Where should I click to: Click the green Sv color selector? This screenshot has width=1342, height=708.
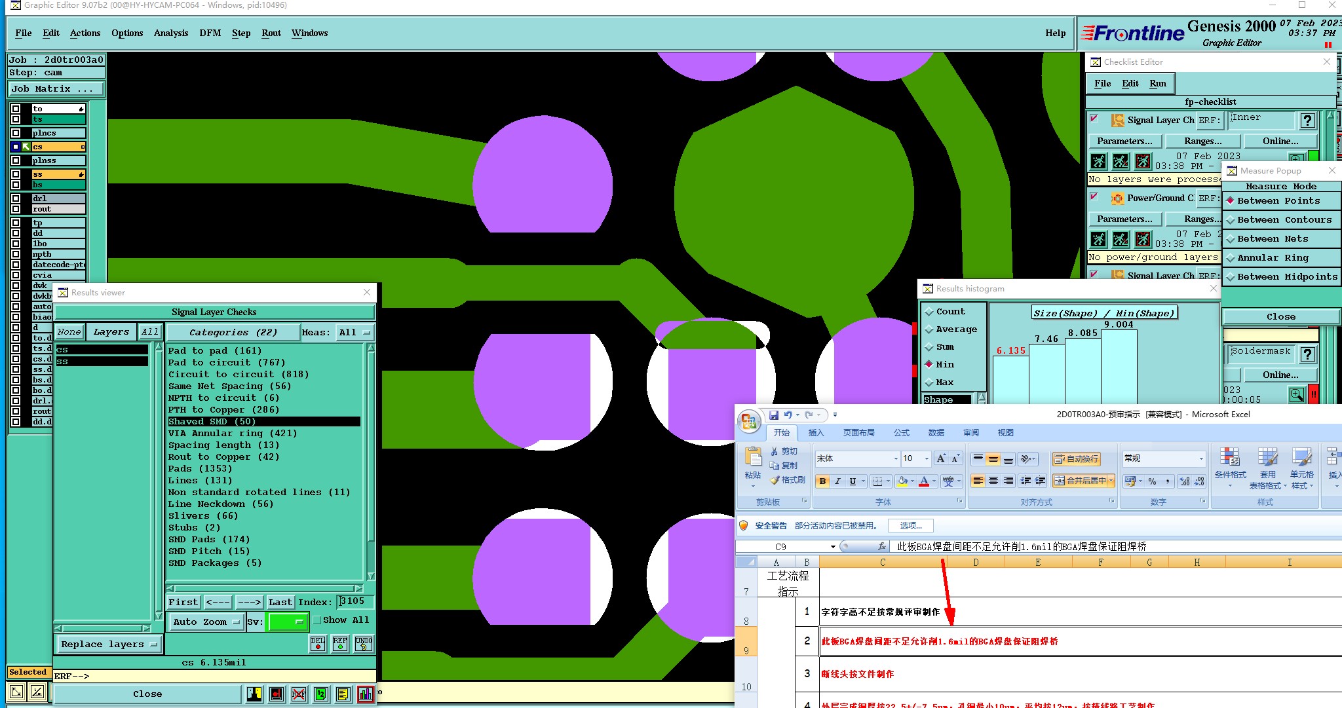[x=288, y=622]
